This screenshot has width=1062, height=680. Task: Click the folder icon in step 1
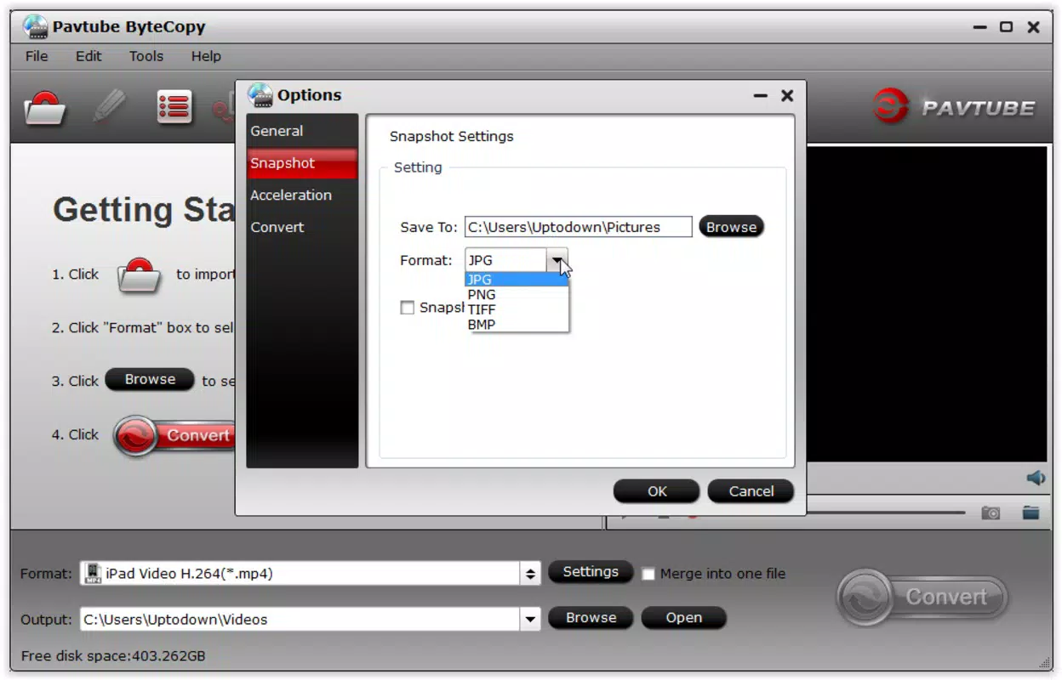coord(139,275)
